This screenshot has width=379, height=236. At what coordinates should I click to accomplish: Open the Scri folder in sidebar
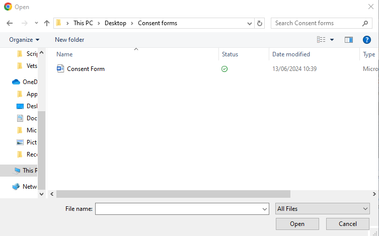27,54
